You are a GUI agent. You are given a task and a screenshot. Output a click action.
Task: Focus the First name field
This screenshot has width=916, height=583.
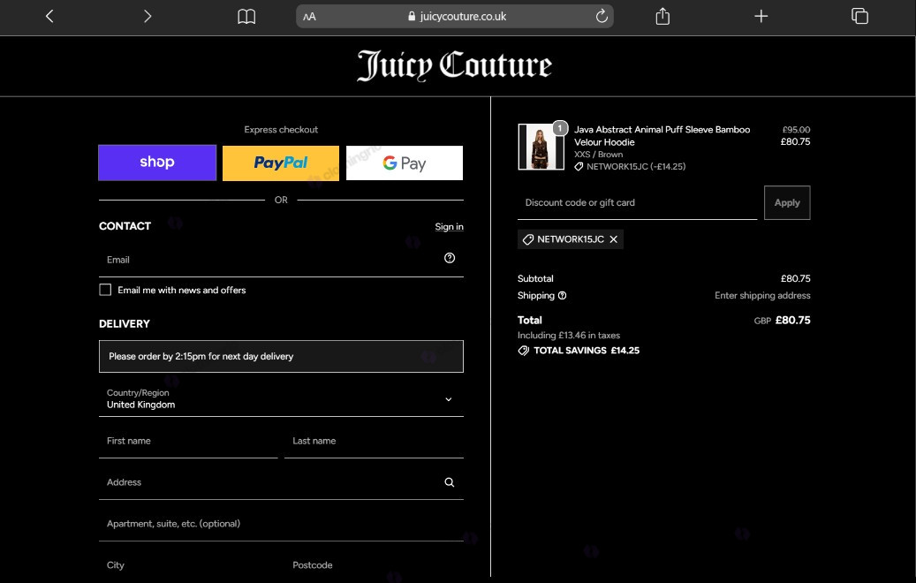pyautogui.click(x=188, y=441)
